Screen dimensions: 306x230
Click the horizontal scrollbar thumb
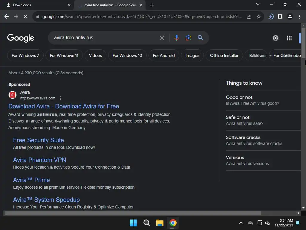(133, 213)
